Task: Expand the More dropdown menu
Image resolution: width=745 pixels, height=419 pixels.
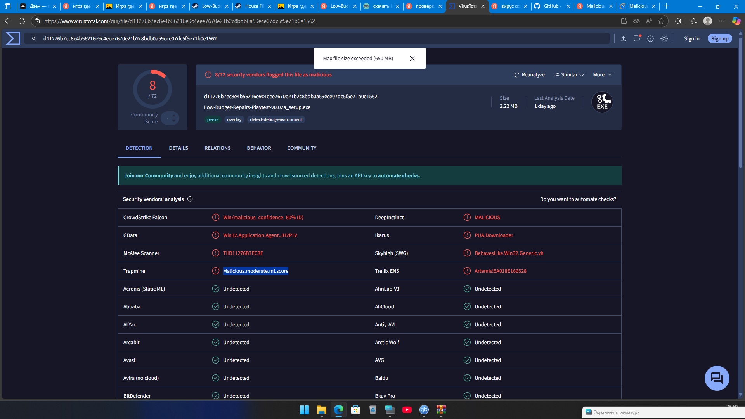Action: coord(602,75)
